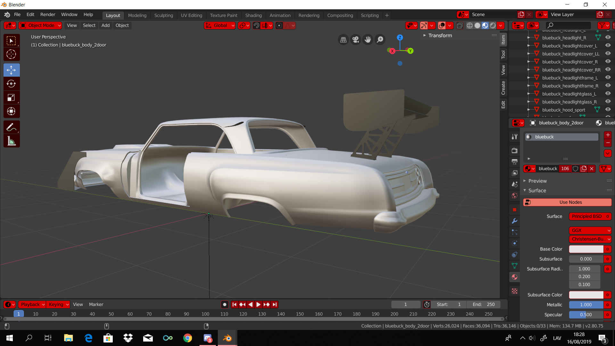Select the Scale tool

(11, 98)
